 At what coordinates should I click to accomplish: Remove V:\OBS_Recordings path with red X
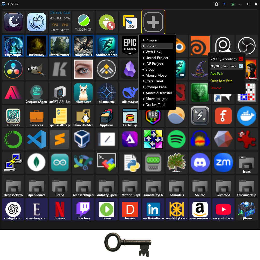point(241,59)
